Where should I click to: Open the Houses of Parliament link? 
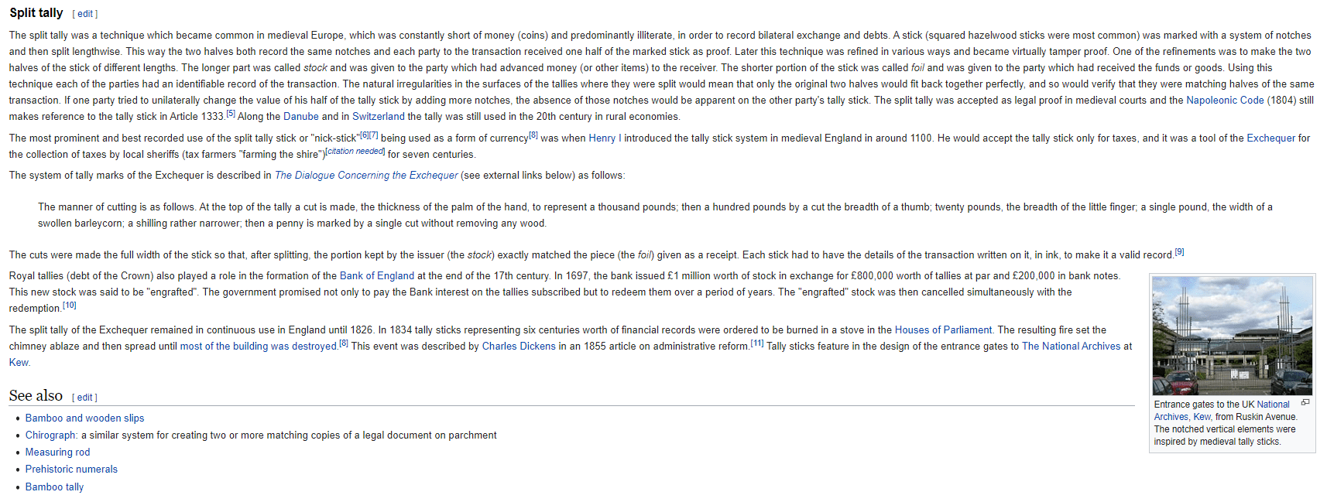click(x=943, y=330)
